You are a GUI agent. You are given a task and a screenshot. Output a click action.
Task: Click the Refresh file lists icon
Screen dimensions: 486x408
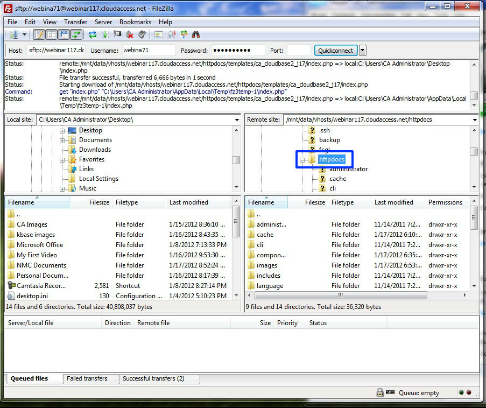click(x=93, y=34)
